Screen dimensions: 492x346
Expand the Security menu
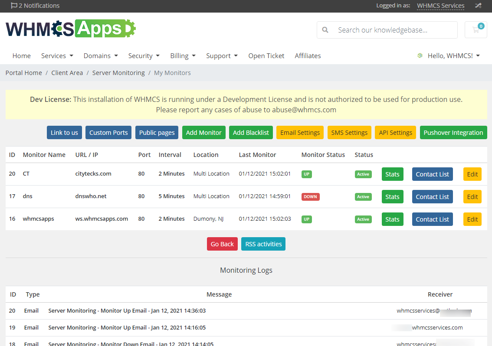144,56
